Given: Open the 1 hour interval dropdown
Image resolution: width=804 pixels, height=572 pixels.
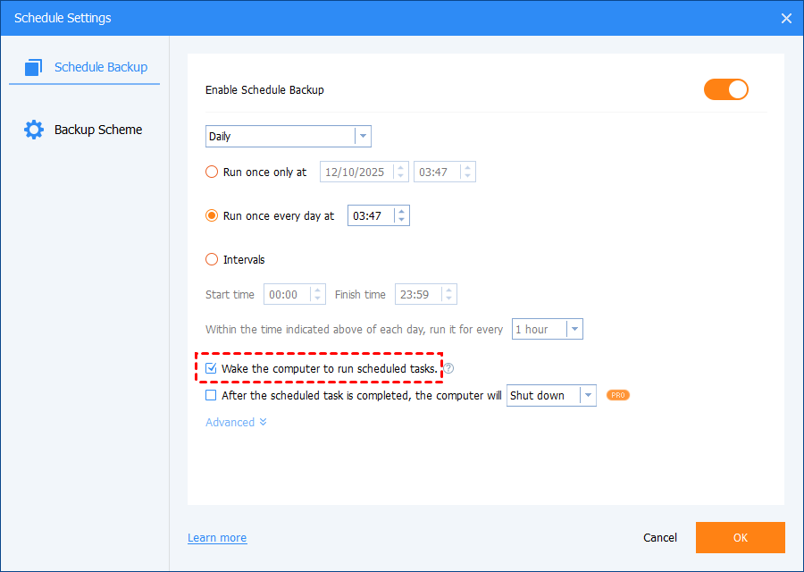Looking at the screenshot, I should coord(547,329).
